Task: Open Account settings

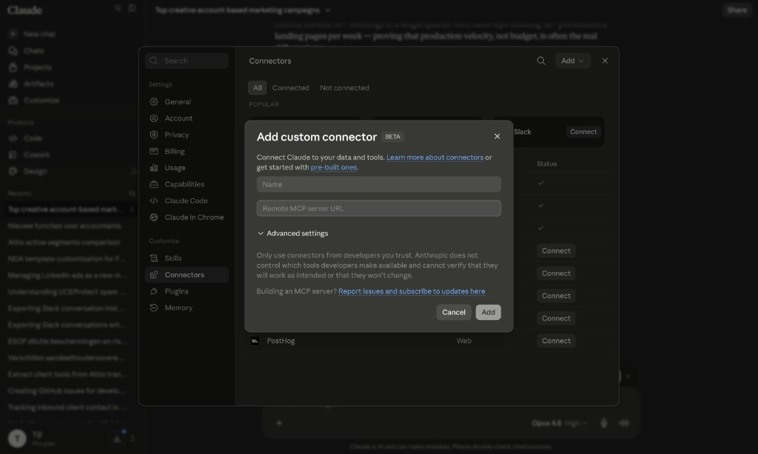Action: pyautogui.click(x=187, y=118)
